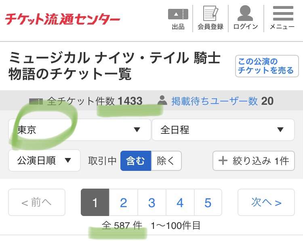Open the 東京 region dropdown

pos(80,130)
